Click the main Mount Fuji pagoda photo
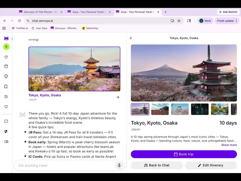 pyautogui.click(x=184, y=73)
